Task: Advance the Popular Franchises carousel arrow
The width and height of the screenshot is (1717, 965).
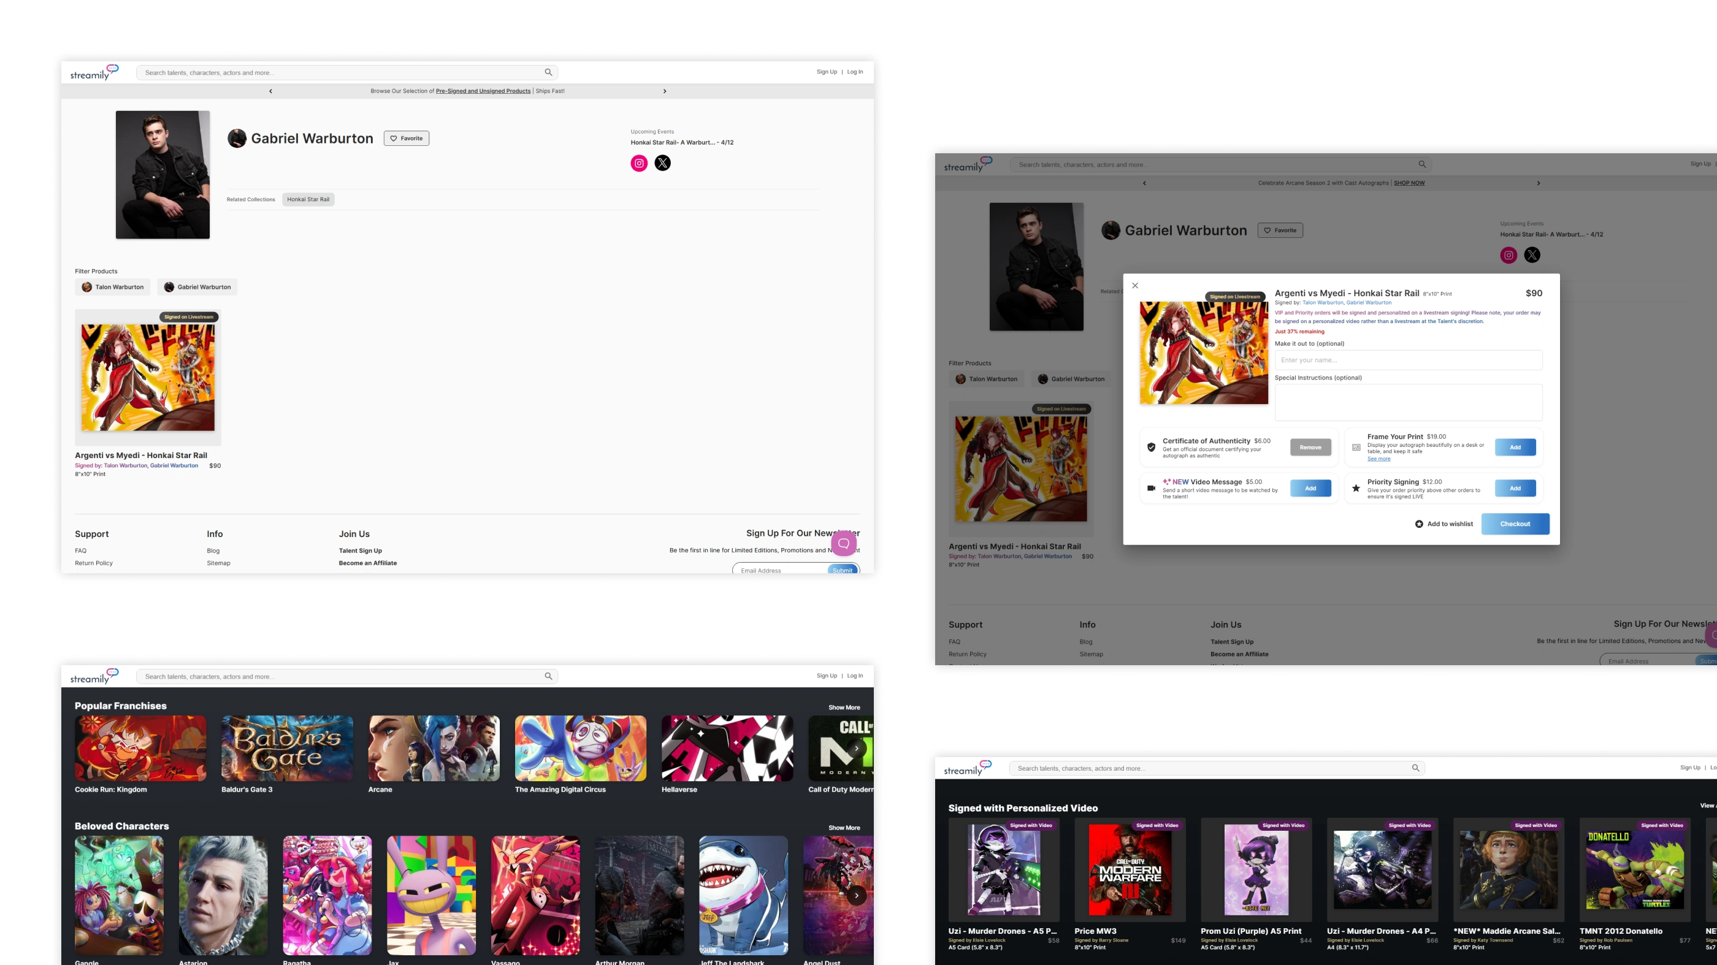Action: click(x=857, y=749)
